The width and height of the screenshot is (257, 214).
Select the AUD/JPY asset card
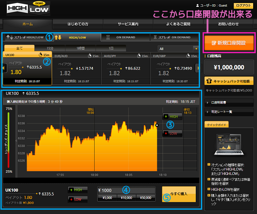[126, 69]
